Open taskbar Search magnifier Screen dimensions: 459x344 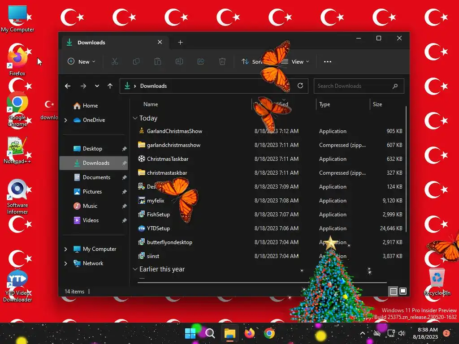(210, 333)
